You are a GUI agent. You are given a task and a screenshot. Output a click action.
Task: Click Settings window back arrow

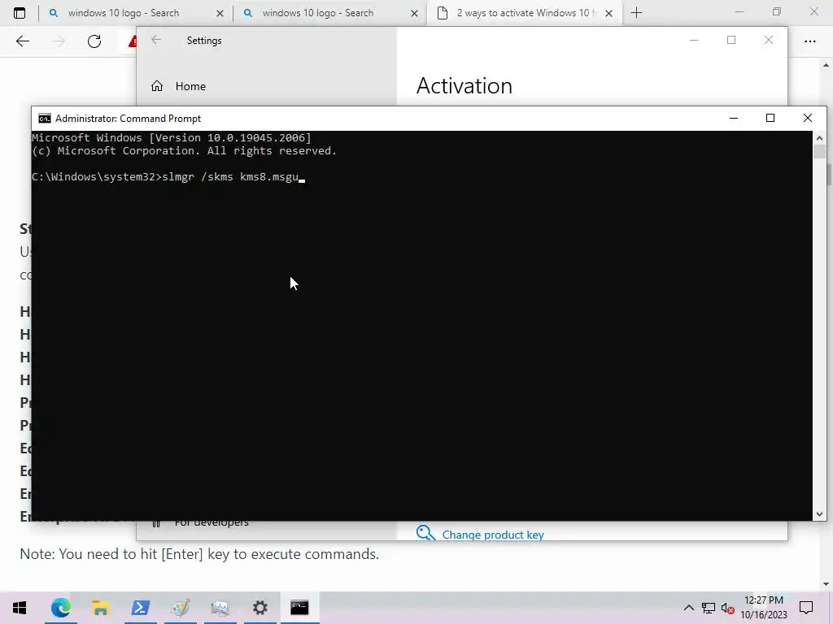coord(155,40)
